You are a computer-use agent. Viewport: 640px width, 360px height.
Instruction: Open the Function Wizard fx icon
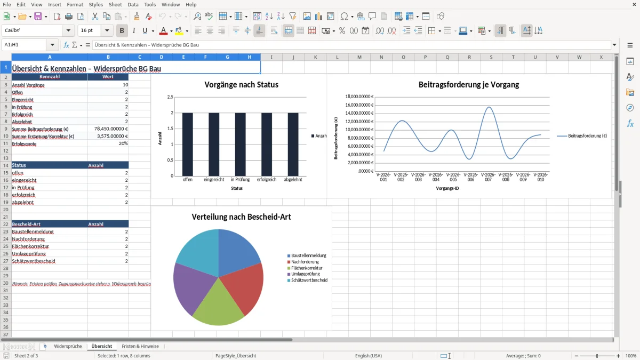66,45
